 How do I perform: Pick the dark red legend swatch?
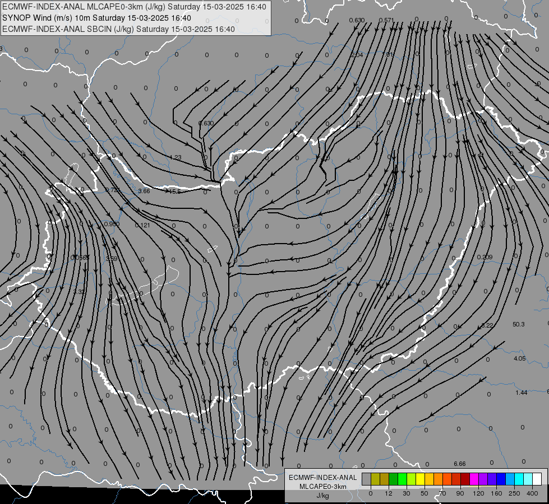click(x=465, y=479)
